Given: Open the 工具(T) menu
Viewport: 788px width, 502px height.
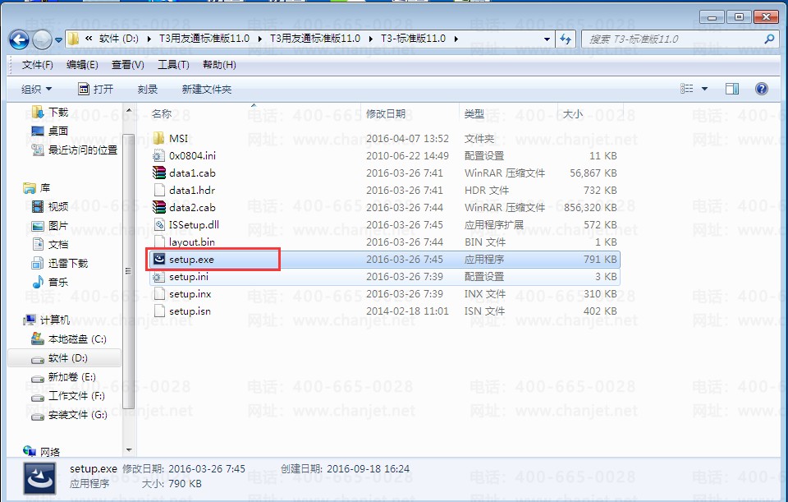Looking at the screenshot, I should pos(173,65).
